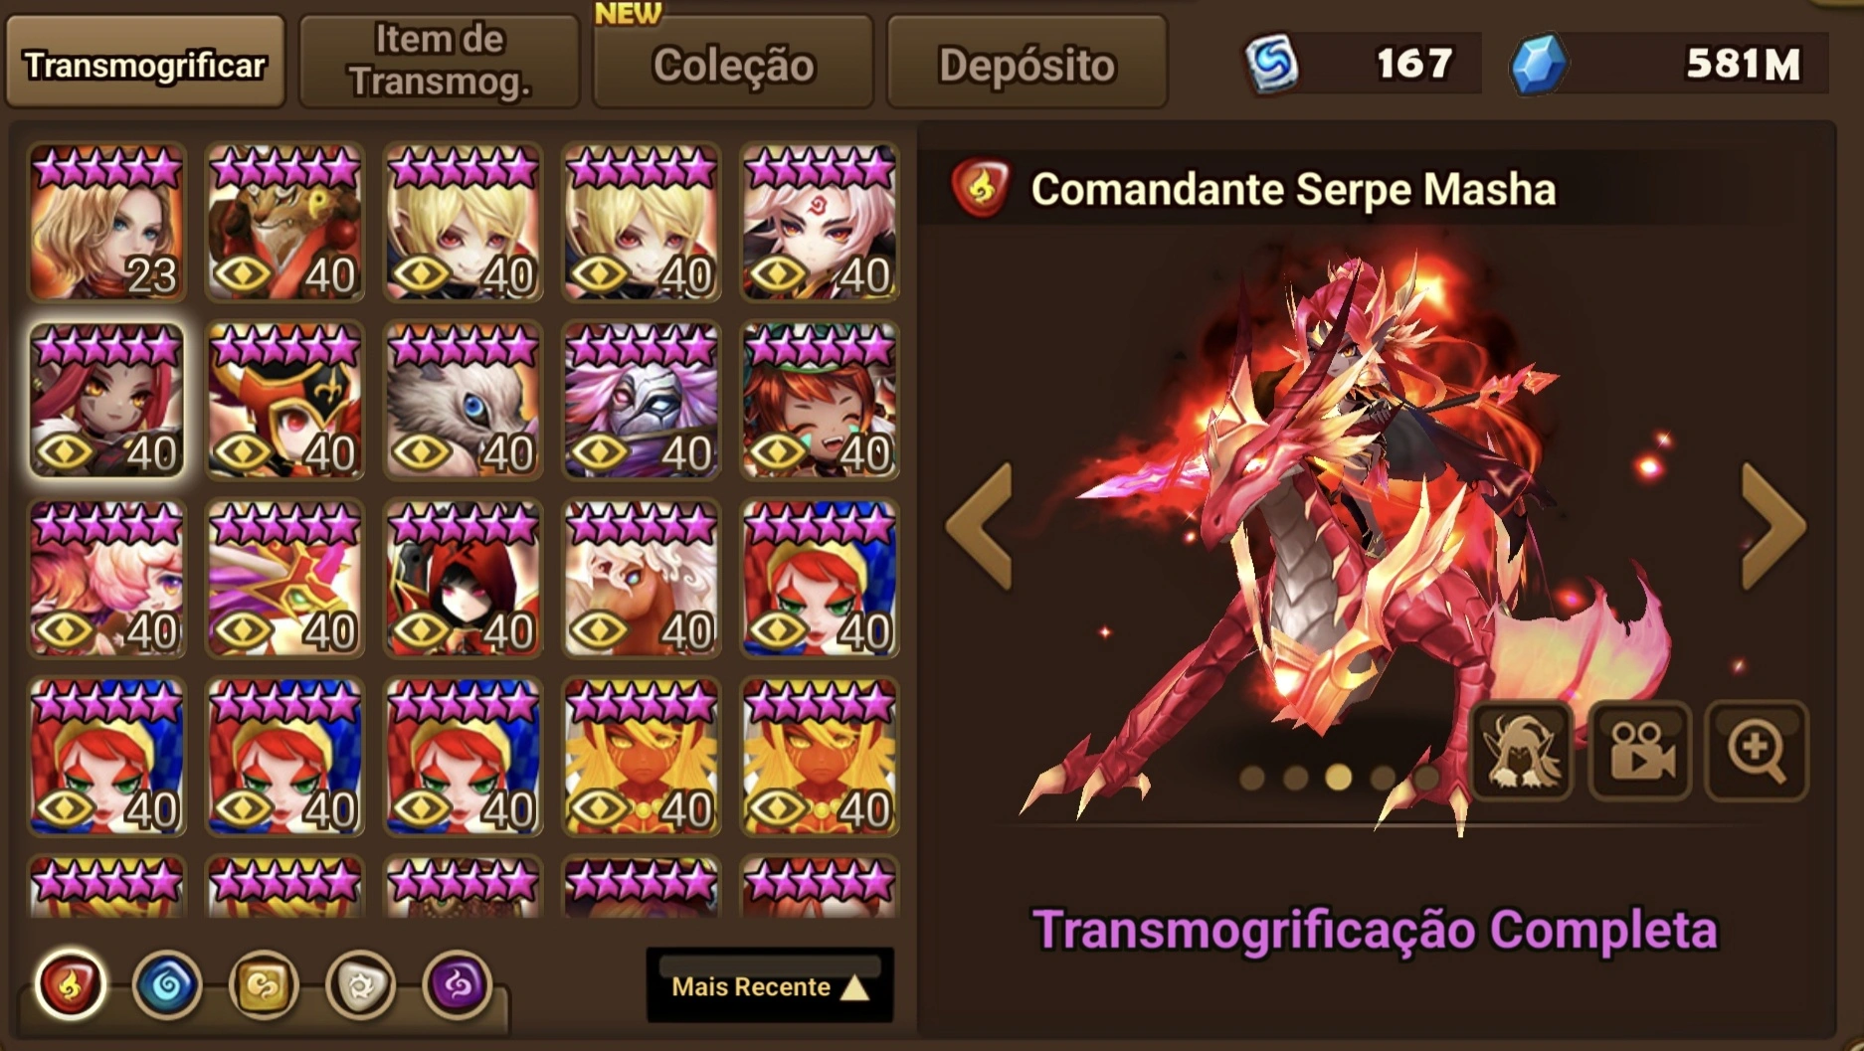Tap the transmog stone currency icon
The image size is (1864, 1051).
[x=1272, y=64]
